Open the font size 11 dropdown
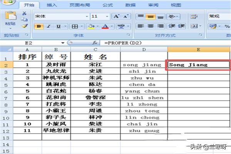231x154 pixels. tap(107, 16)
